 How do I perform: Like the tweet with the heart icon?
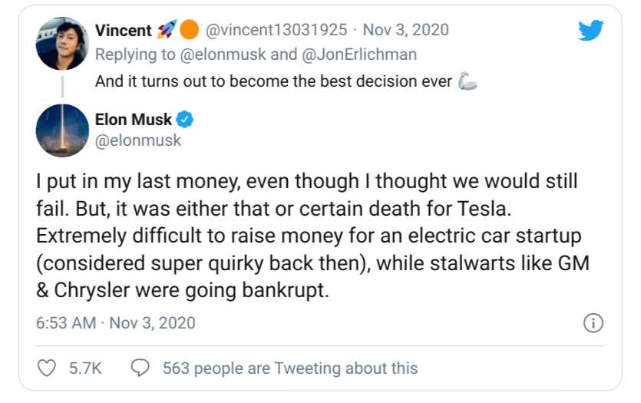click(48, 368)
